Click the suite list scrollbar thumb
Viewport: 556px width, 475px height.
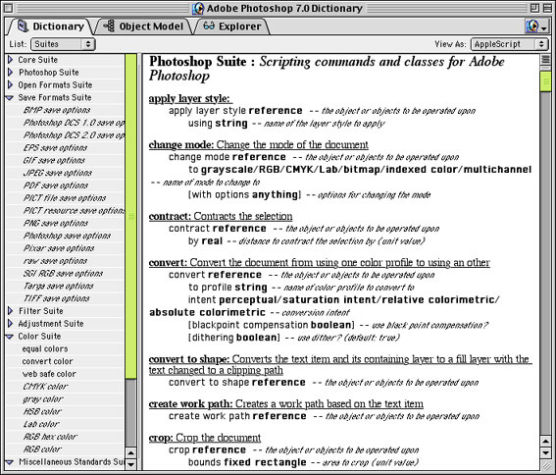130,216
